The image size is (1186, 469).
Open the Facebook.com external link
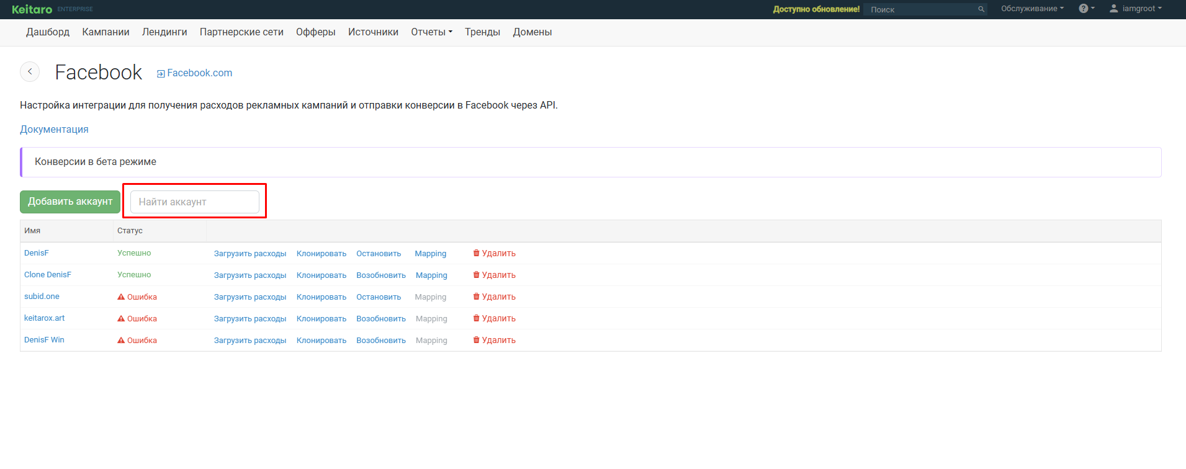pos(194,73)
